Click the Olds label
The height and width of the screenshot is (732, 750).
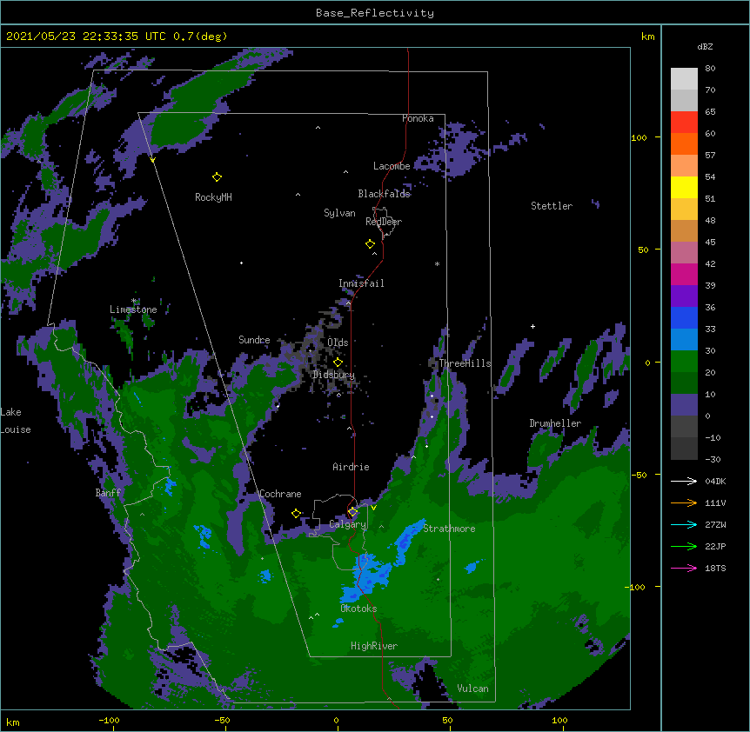(x=338, y=343)
